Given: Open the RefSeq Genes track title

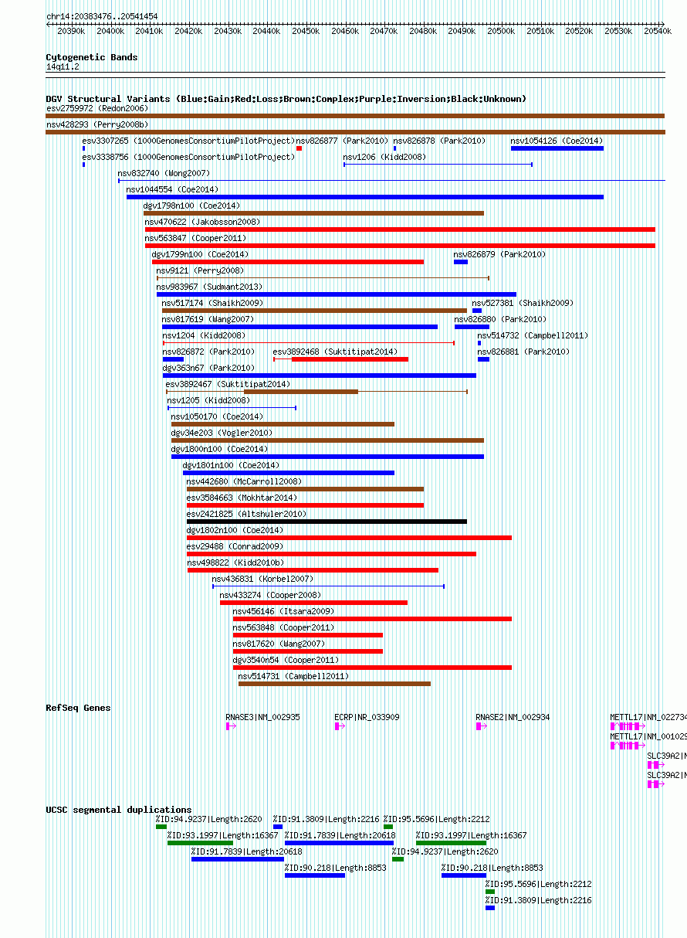Looking at the screenshot, I should pos(78,708).
